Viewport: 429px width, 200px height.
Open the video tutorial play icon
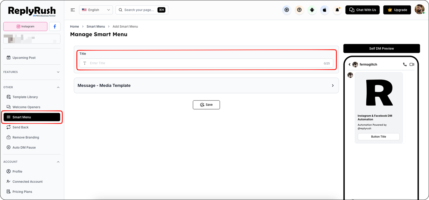(287, 10)
